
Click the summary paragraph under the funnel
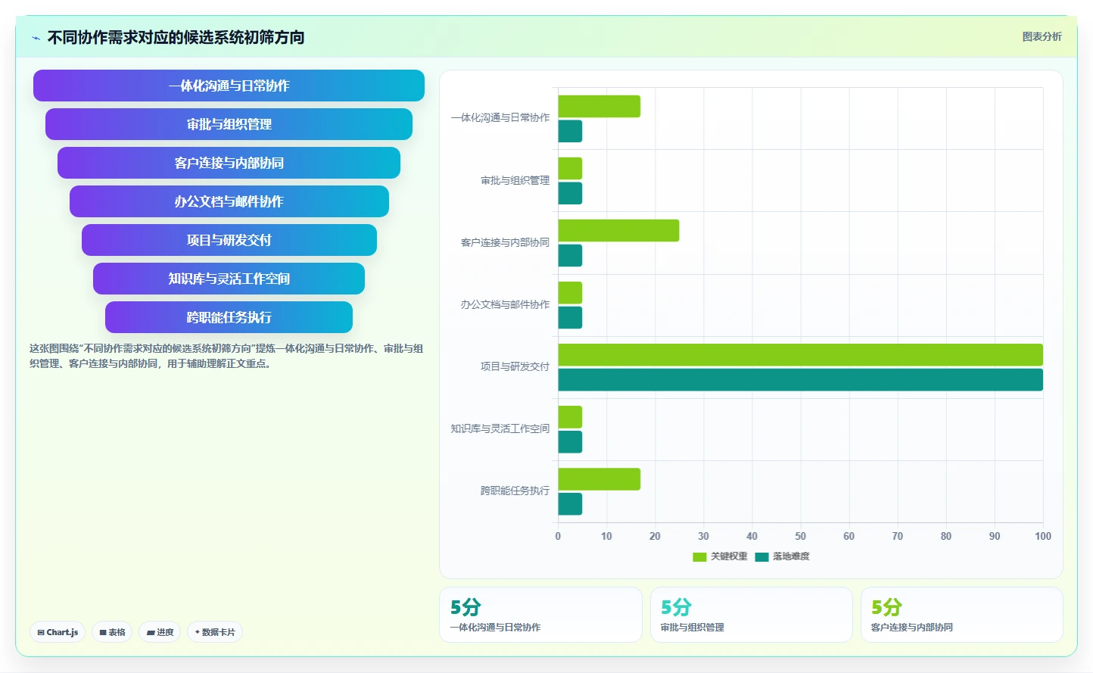pos(226,356)
